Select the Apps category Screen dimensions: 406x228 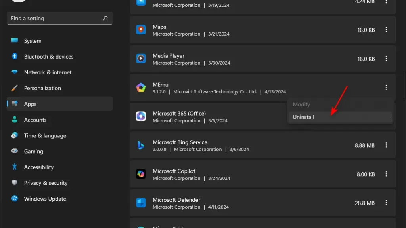click(59, 104)
